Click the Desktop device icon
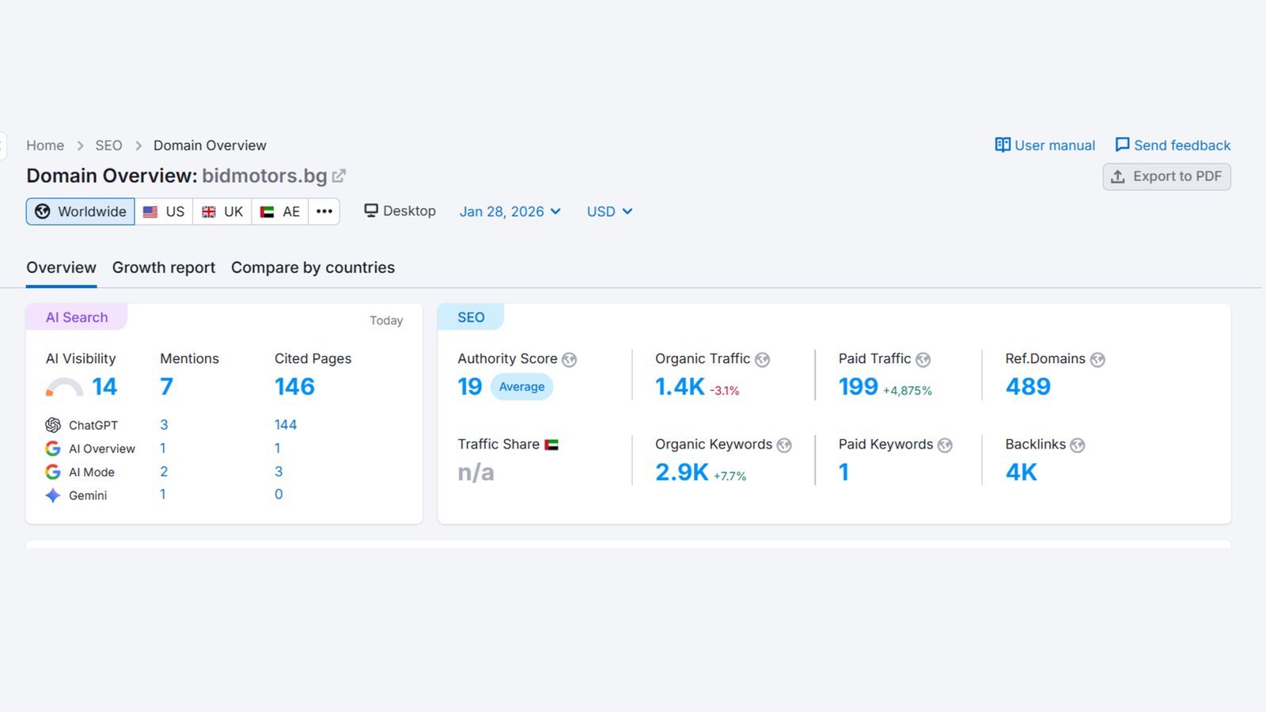Screen dimensions: 1266x712 tap(370, 210)
